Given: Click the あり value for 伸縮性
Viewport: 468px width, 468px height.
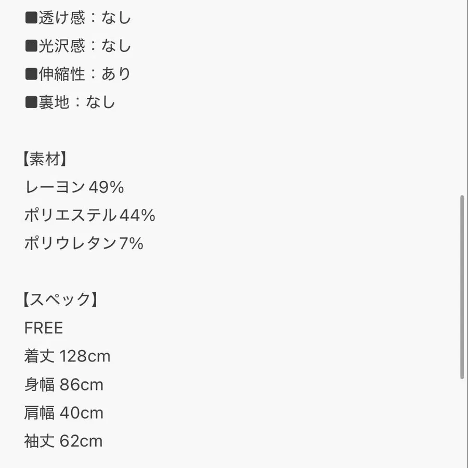Looking at the screenshot, I should pyautogui.click(x=116, y=74).
